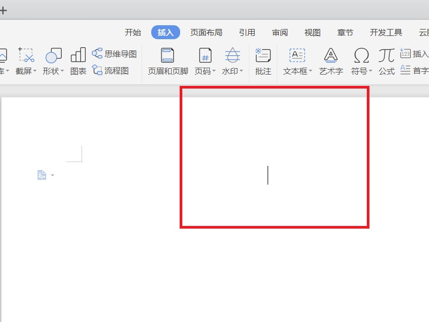Add a comment with 批注 icon
Viewport: 429px width, 322px height.
(x=263, y=62)
